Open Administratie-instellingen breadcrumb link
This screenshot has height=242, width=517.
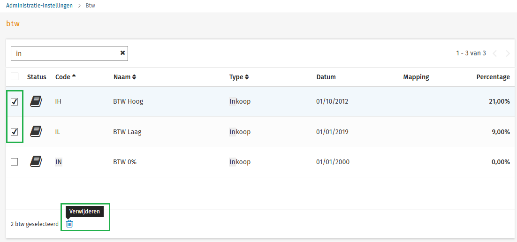click(x=39, y=6)
